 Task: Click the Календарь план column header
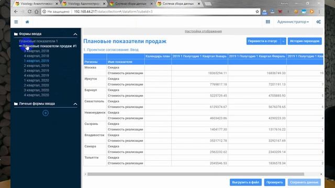pyautogui.click(x=158, y=56)
